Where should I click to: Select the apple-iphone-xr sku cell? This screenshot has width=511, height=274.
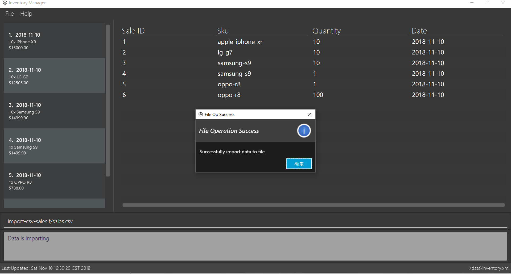click(240, 42)
